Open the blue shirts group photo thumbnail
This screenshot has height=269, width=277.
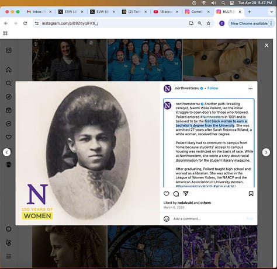tap(144, 60)
